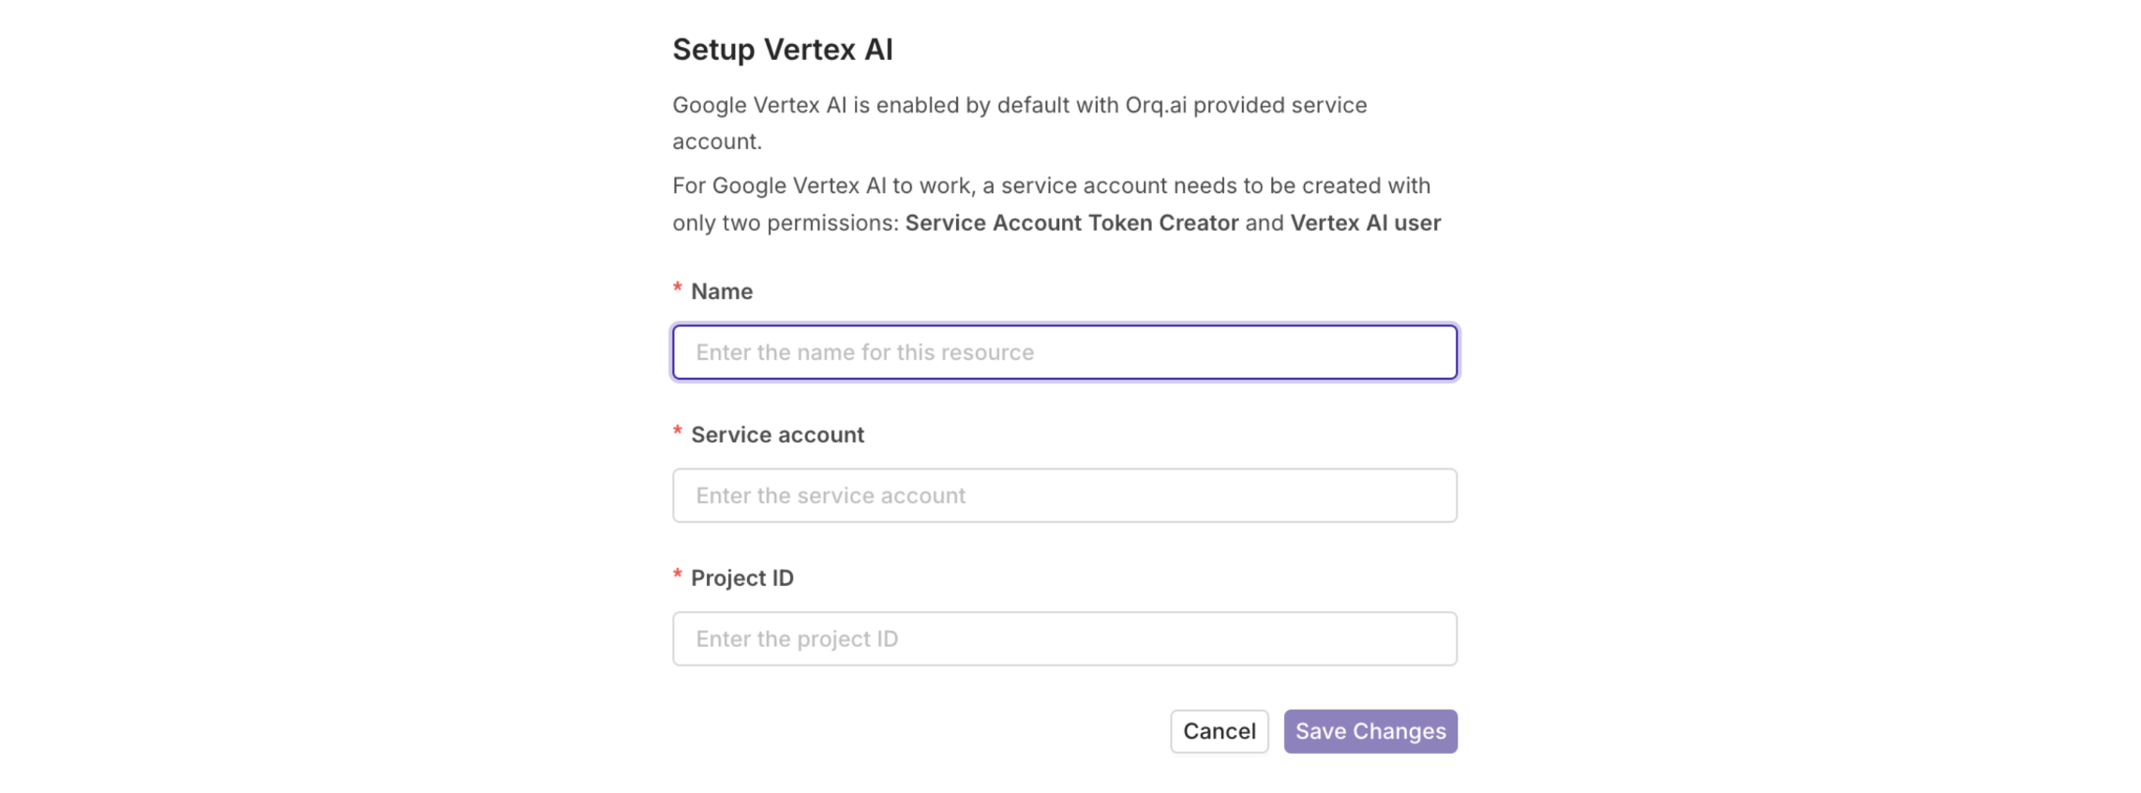Image resolution: width=2141 pixels, height=793 pixels.
Task: Click the red asterisk beside Service account
Action: (678, 432)
